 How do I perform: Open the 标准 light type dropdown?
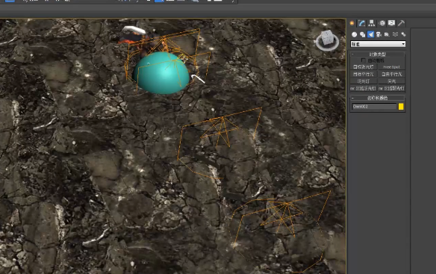click(x=378, y=44)
